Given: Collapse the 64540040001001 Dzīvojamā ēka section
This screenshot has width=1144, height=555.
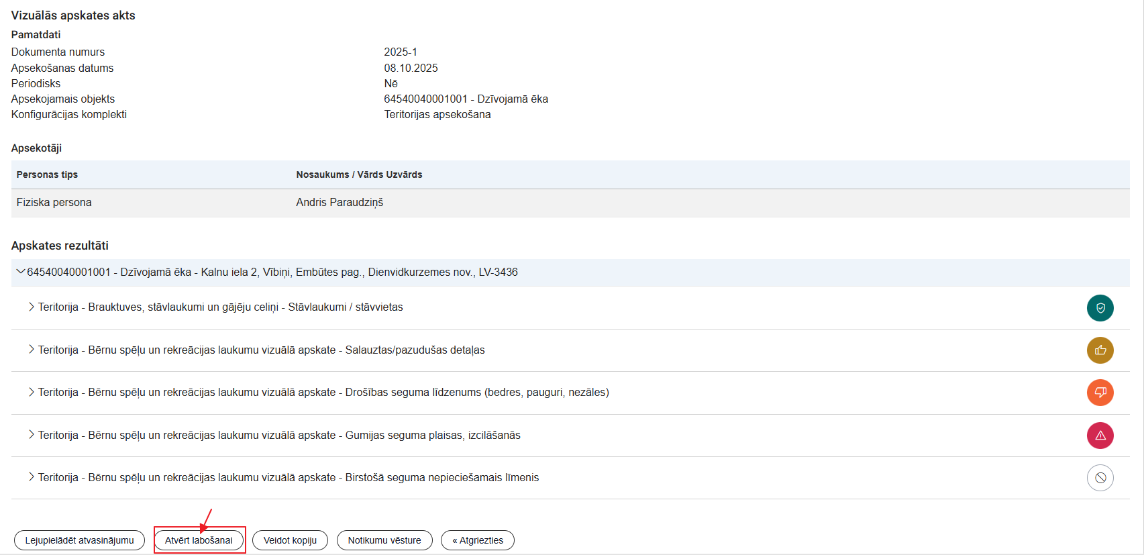Looking at the screenshot, I should point(21,272).
